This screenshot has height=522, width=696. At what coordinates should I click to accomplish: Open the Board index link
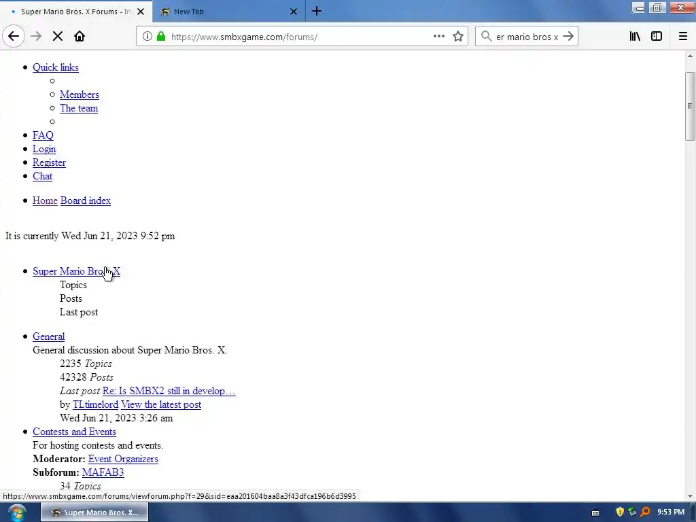click(85, 201)
